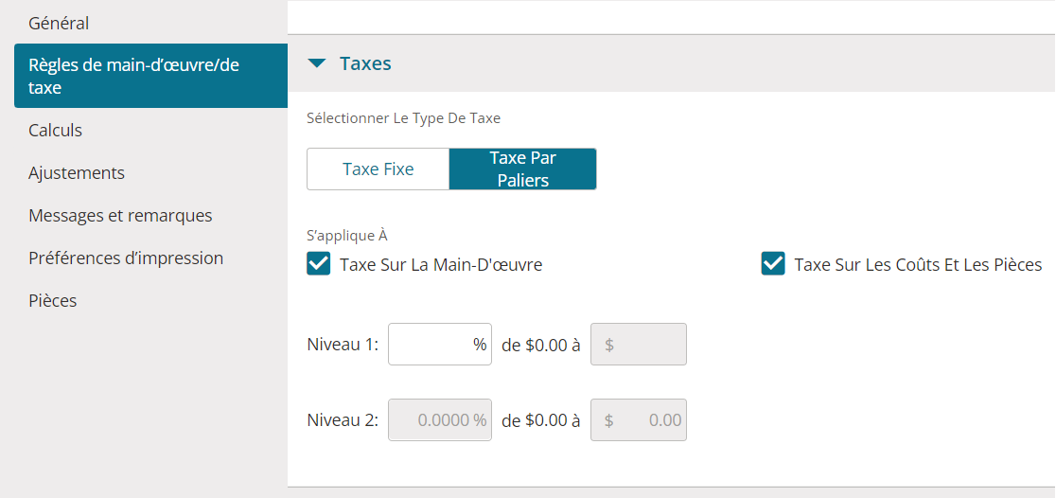The width and height of the screenshot is (1056, 498).
Task: Open Messages et remarques in the sidebar
Action: 120,215
